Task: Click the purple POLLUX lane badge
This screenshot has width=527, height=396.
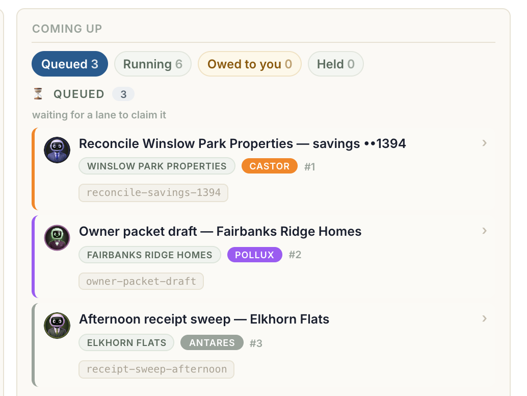Action: tap(255, 255)
